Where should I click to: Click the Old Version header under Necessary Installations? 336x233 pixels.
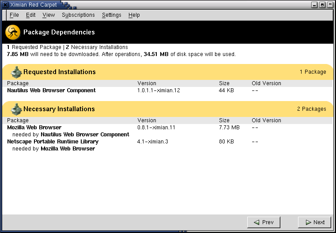266,120
